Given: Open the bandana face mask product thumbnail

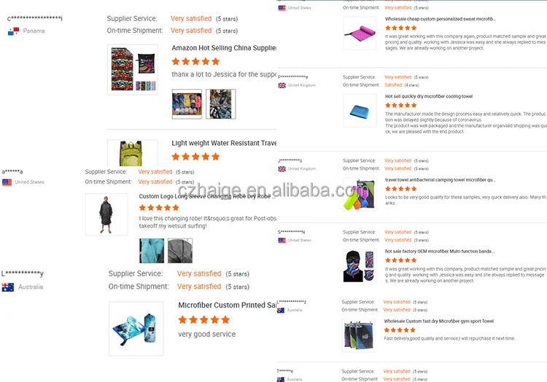Looking at the screenshot, I should (x=360, y=265).
